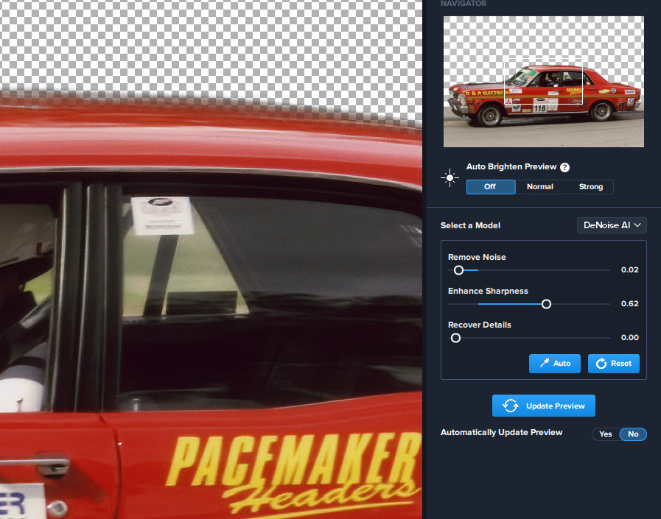Click the Navigator viewport rectangle
The height and width of the screenshot is (519, 661).
(543, 81)
